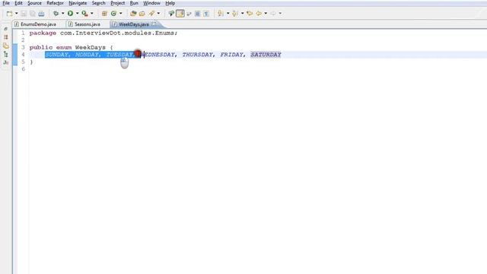Click the Save All icon

[x=32, y=14]
